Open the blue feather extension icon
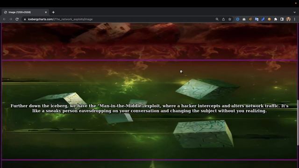The image size is (299, 168). (263, 19)
